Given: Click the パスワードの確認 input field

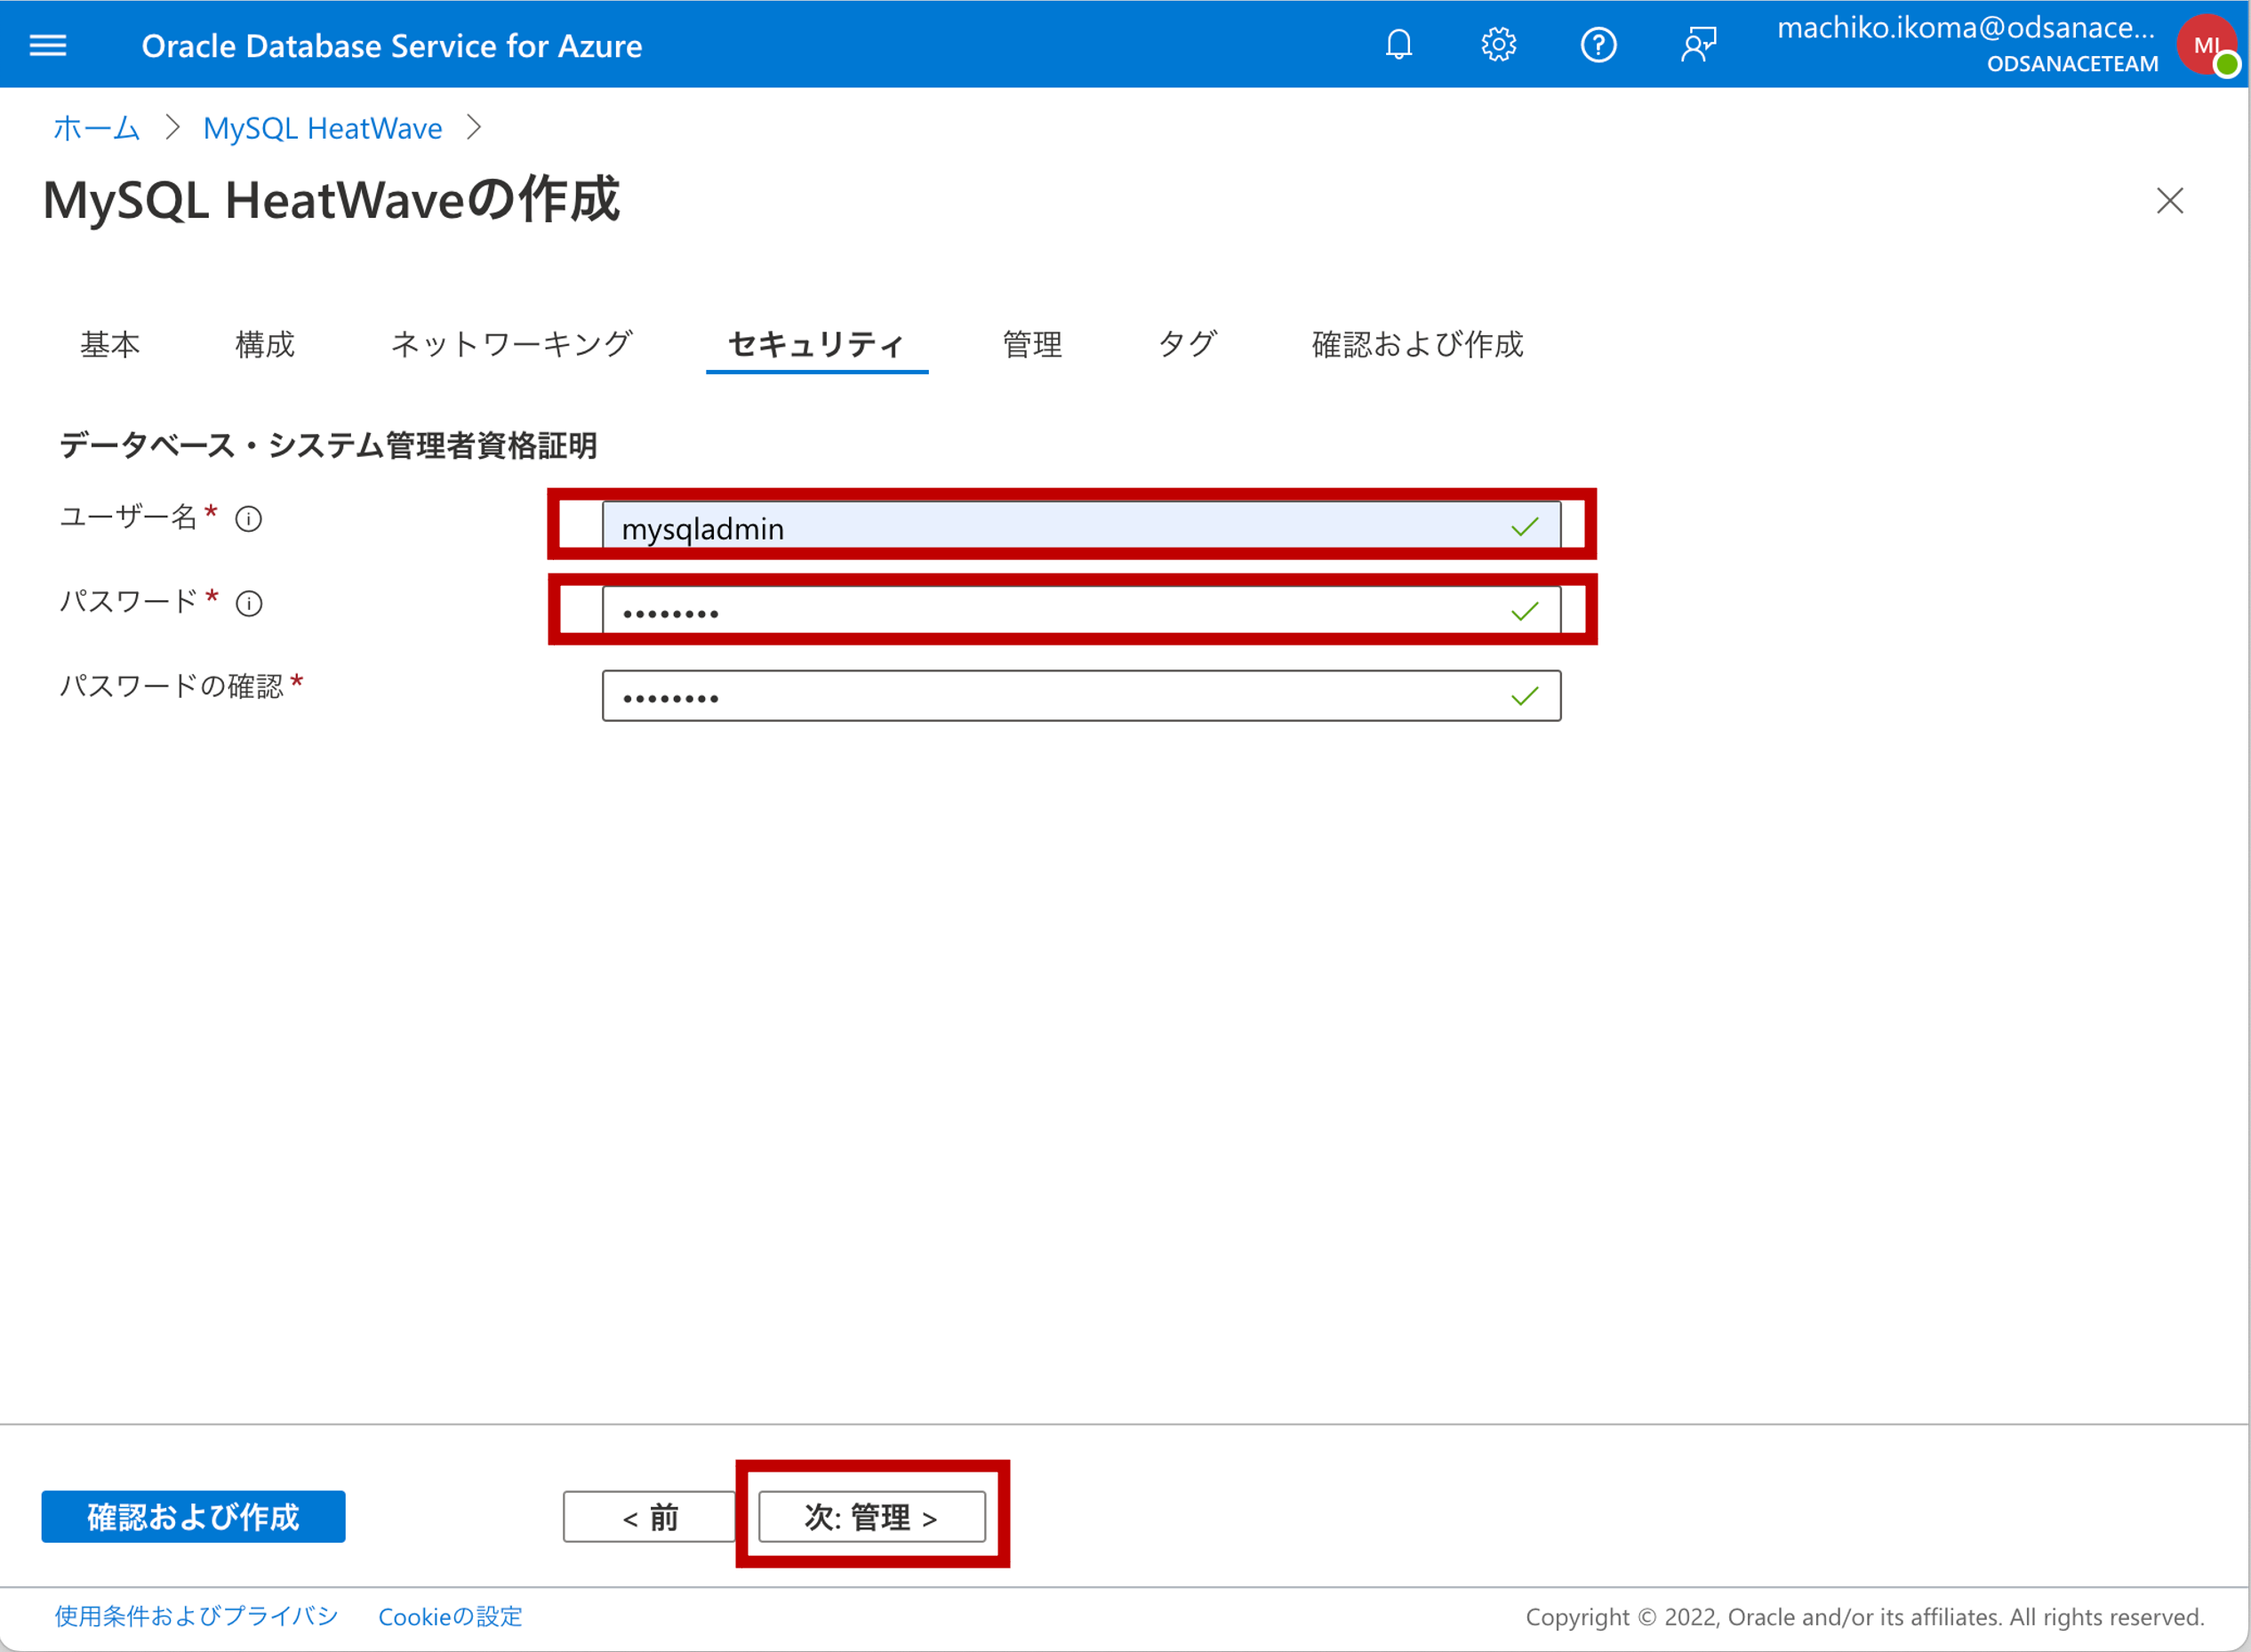Looking at the screenshot, I should click(x=1060, y=697).
